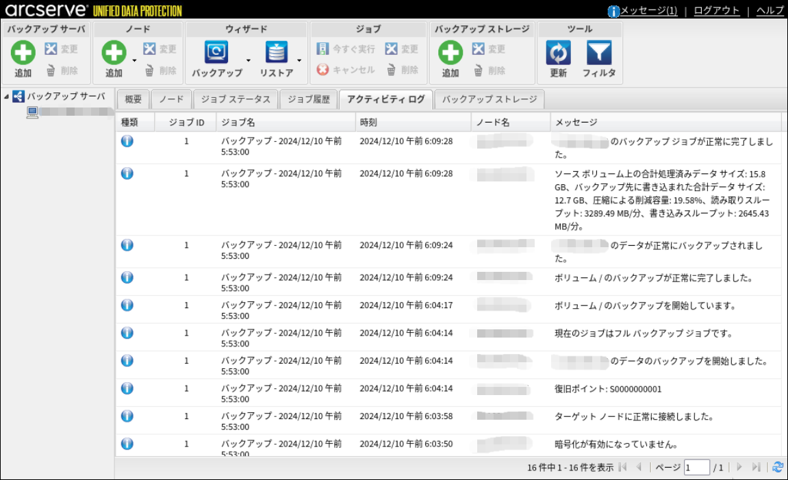The width and height of the screenshot is (788, 480).
Task: Open the Restore wizard icon
Action: (x=277, y=53)
